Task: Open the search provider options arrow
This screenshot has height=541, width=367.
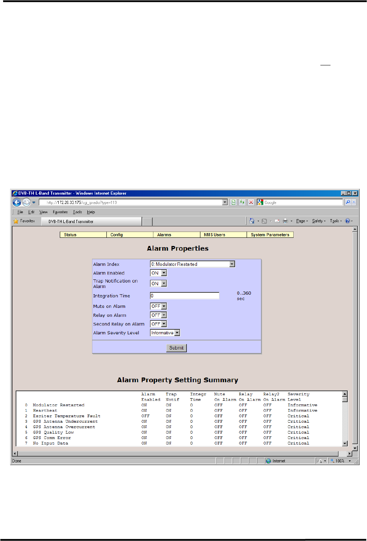Action: [x=354, y=202]
